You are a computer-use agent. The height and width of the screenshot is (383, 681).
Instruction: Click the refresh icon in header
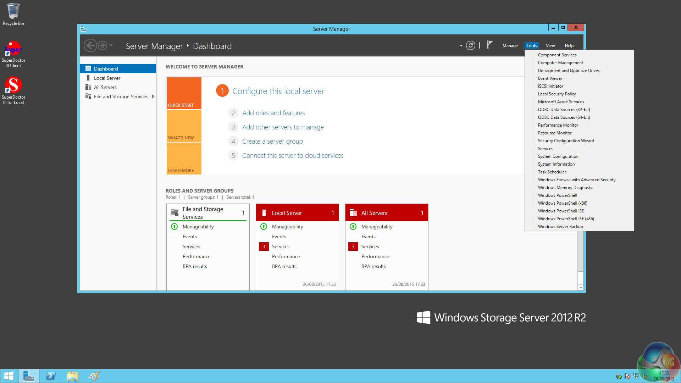pyautogui.click(x=470, y=45)
